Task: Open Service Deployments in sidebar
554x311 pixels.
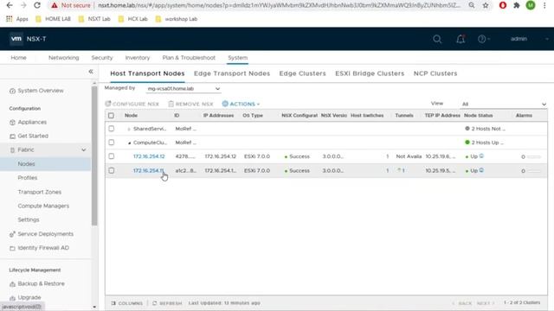Action: pos(42,234)
